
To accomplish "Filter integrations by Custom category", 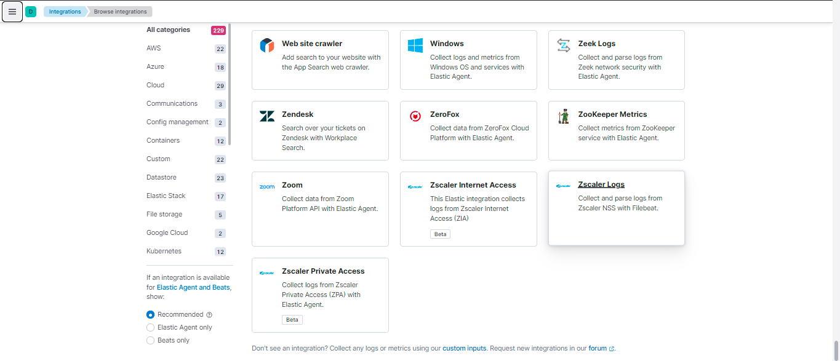I will click(158, 159).
